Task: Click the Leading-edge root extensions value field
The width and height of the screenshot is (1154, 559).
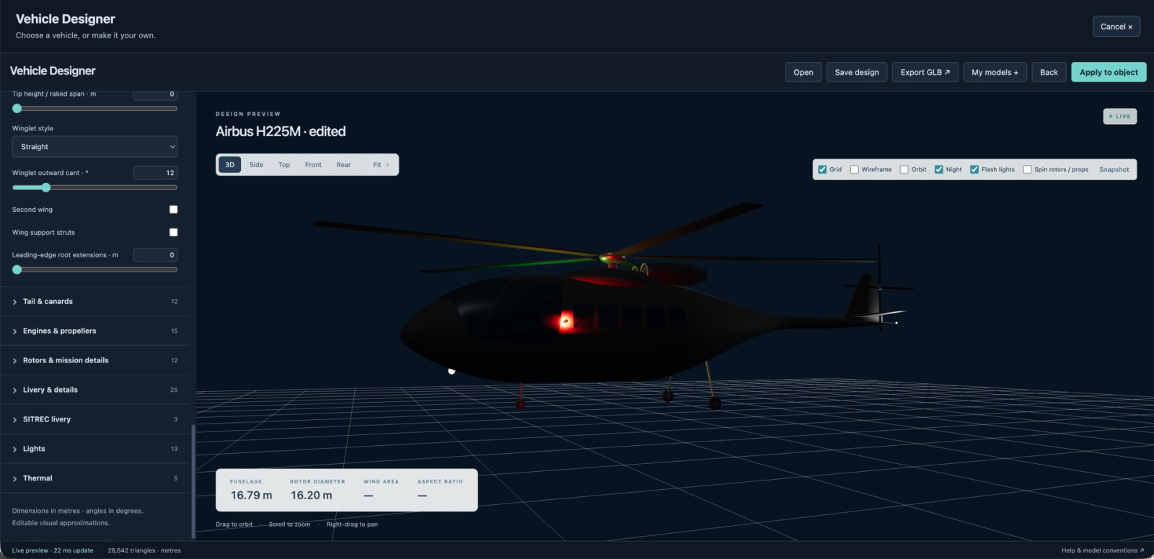Action: coord(155,255)
